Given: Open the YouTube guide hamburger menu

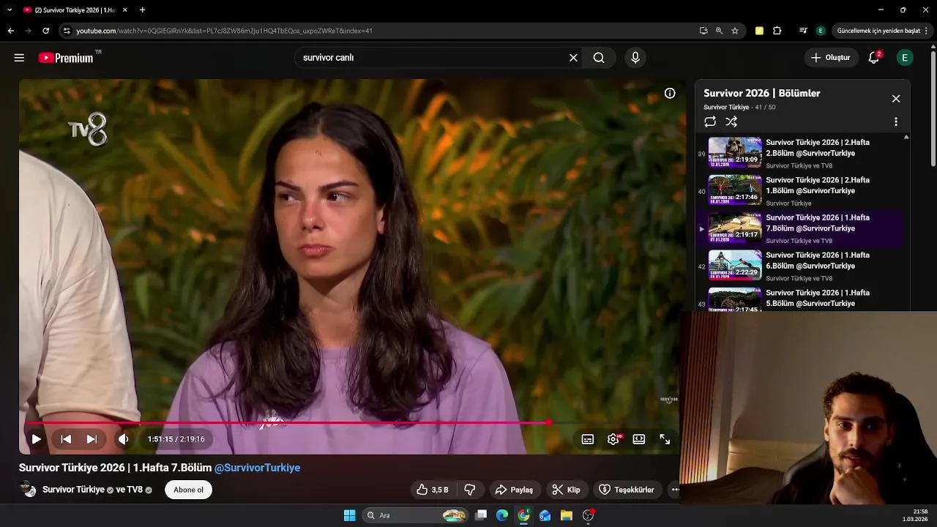Looking at the screenshot, I should 19,58.
